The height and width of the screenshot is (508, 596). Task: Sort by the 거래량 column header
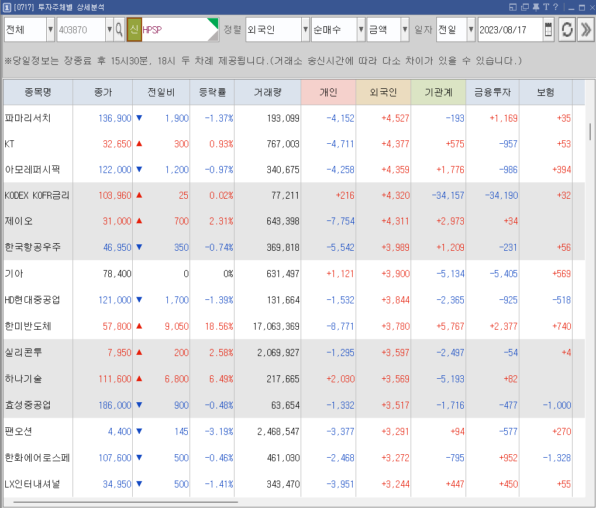tap(268, 92)
